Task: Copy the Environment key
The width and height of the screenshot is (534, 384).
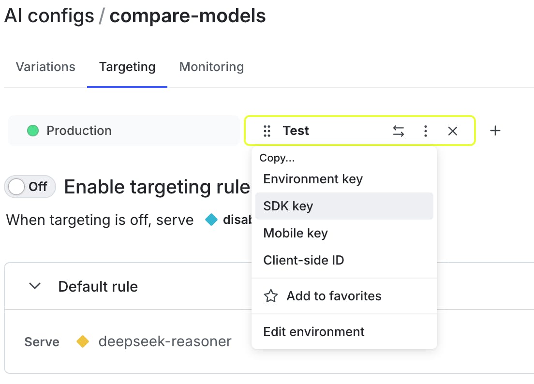Action: click(313, 179)
